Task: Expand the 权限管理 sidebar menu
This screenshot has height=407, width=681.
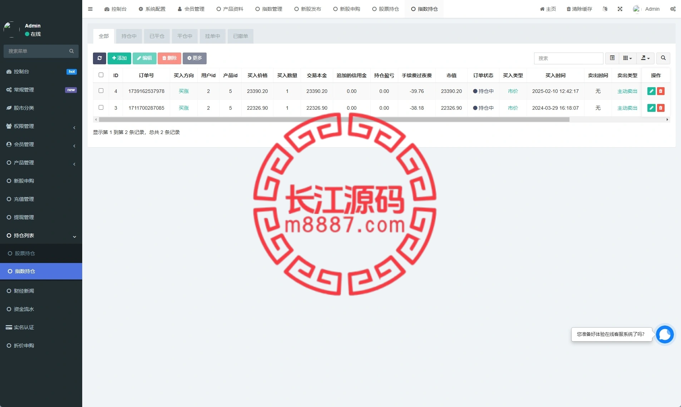Action: point(41,126)
